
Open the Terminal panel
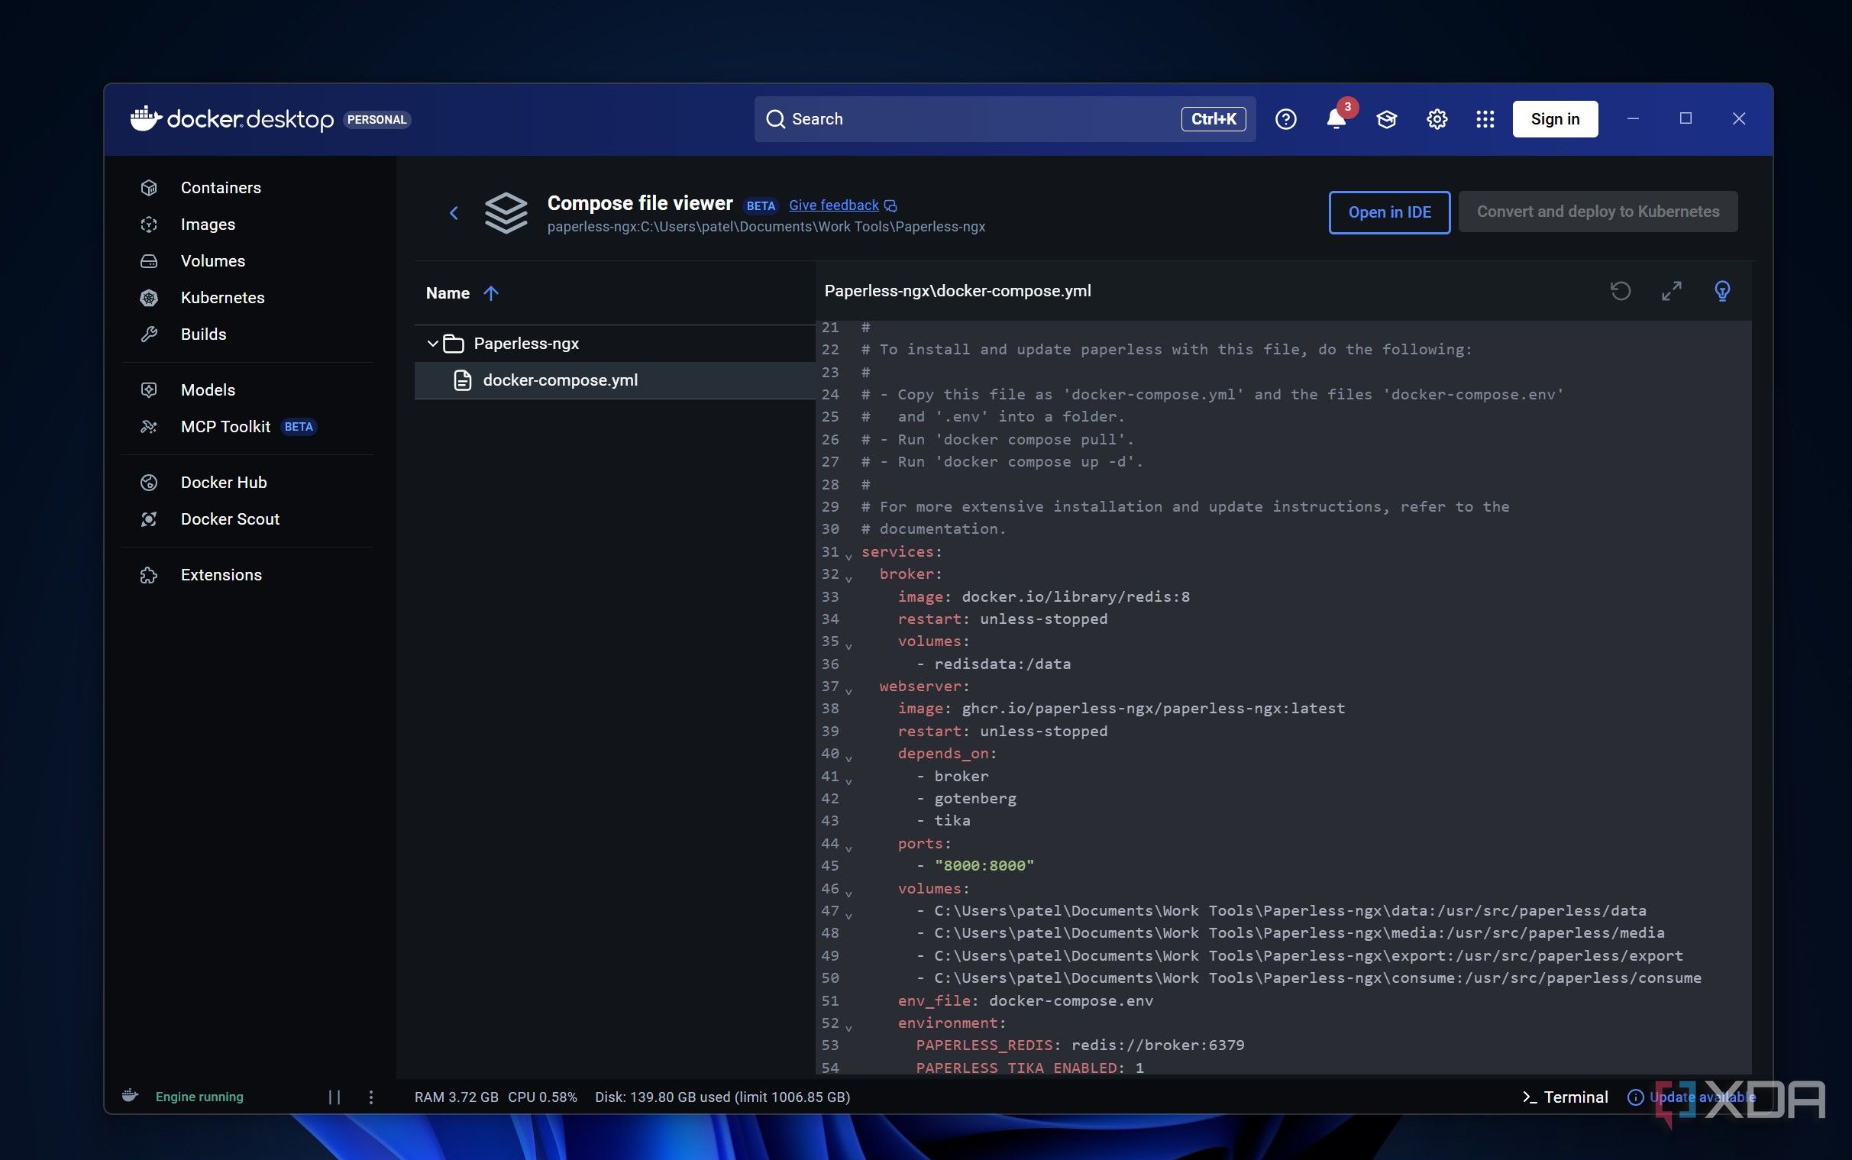coord(1565,1097)
